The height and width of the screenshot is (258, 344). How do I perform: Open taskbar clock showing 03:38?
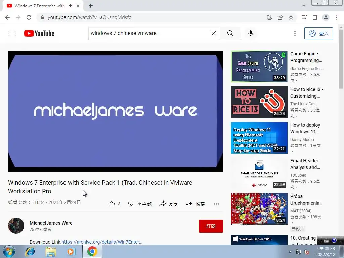(325, 251)
